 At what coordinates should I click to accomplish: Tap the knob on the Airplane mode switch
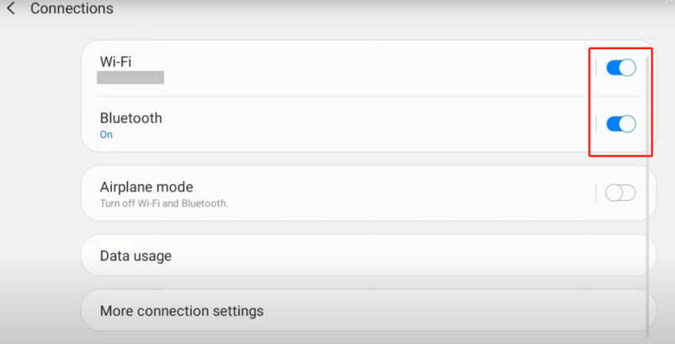(x=614, y=193)
